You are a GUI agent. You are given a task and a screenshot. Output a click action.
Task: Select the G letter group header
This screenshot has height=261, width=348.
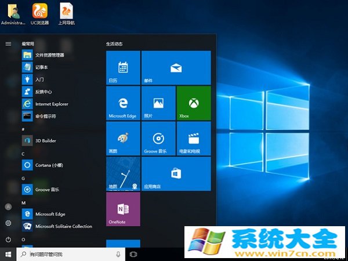pos(23,178)
